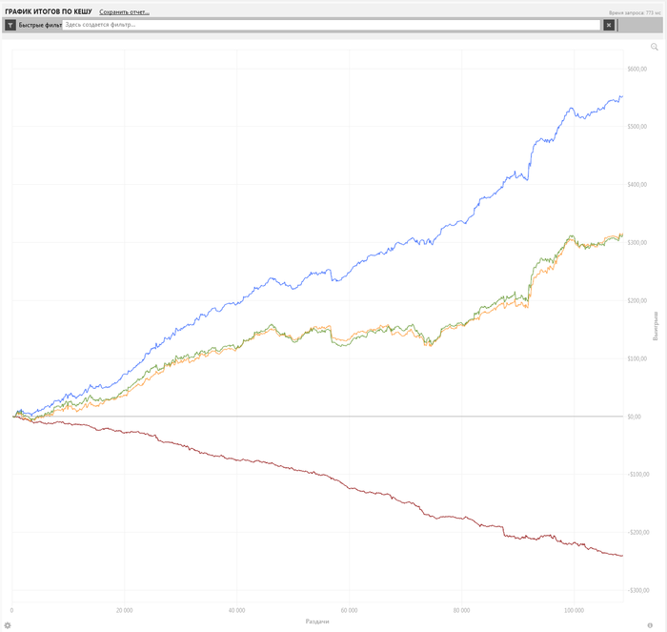Click the blue winnings line endpoint
This screenshot has width=667, height=632.
tap(622, 96)
